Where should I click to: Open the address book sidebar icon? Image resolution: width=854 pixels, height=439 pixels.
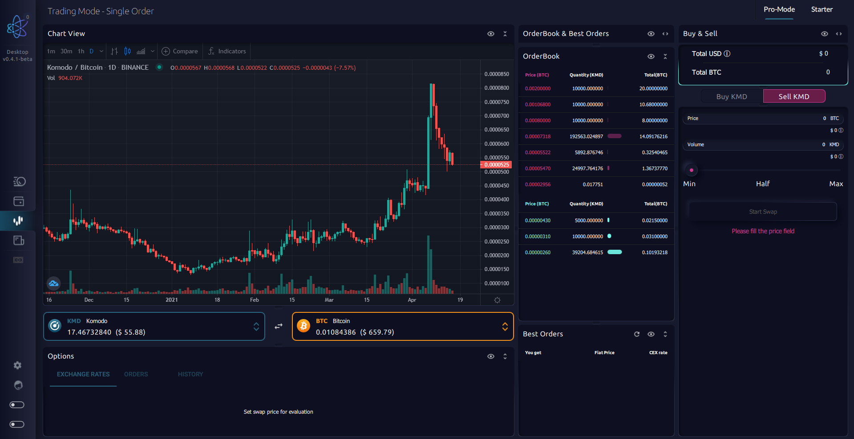click(x=19, y=240)
